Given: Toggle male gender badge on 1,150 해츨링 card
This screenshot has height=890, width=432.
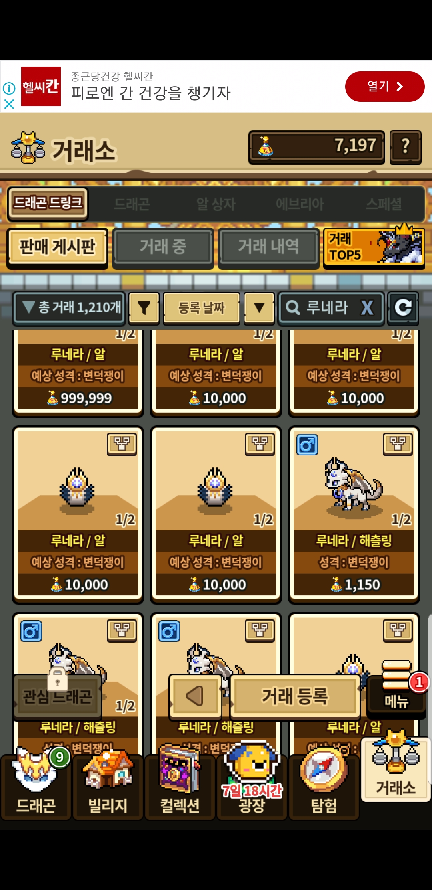Looking at the screenshot, I should 307,445.
